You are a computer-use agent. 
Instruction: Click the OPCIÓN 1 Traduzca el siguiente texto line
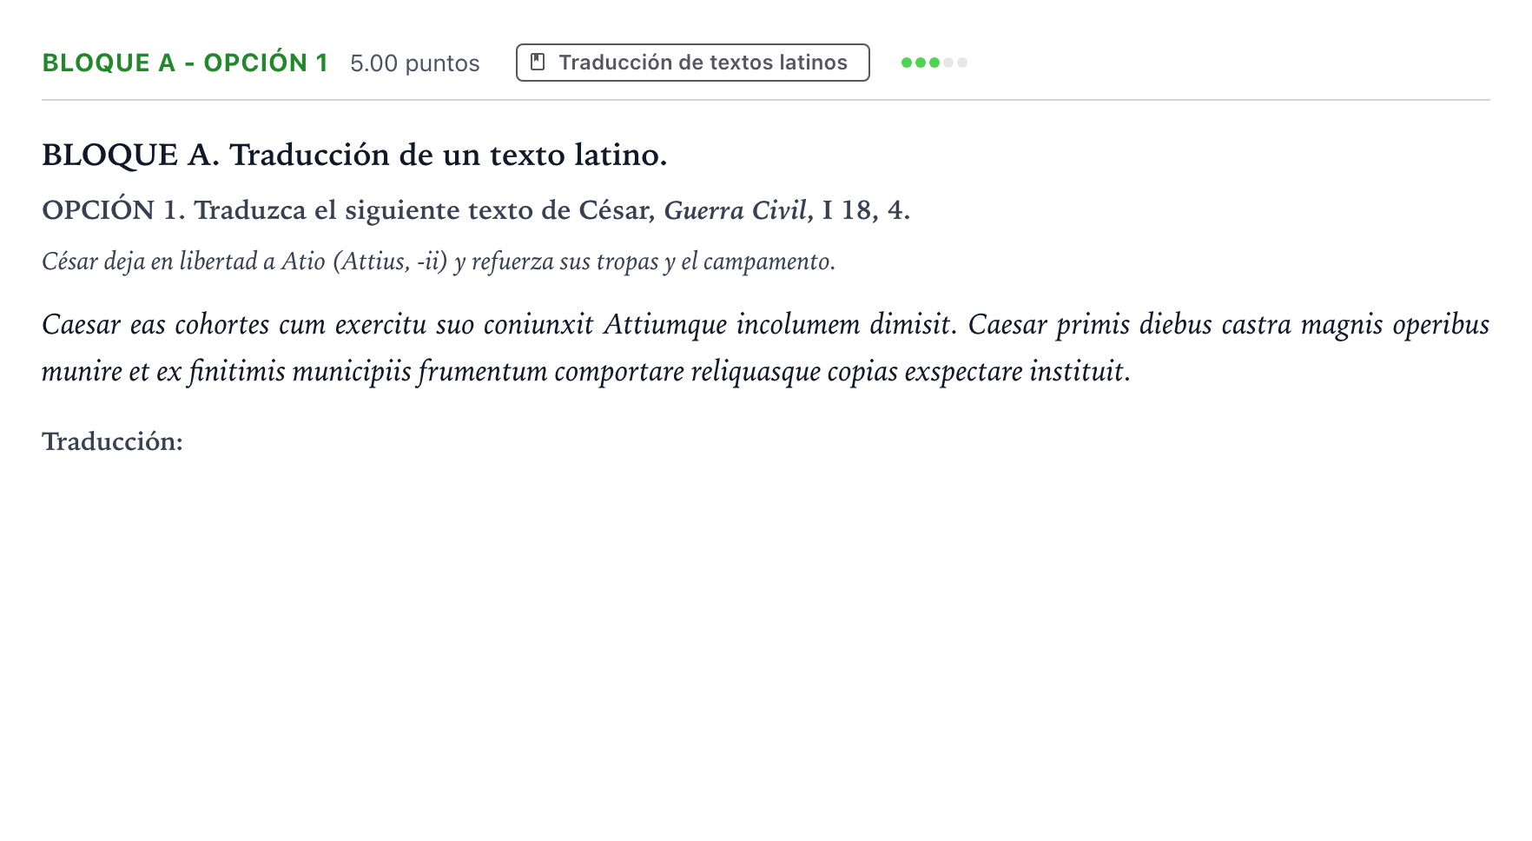(x=476, y=210)
